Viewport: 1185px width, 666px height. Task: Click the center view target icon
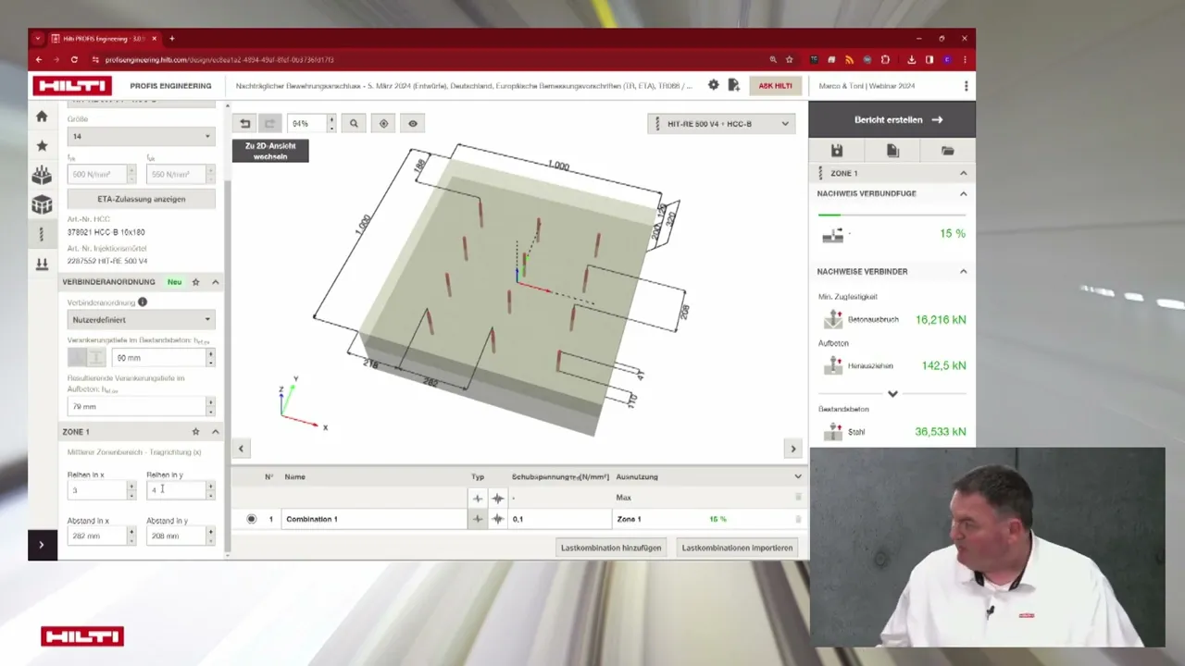[383, 123]
